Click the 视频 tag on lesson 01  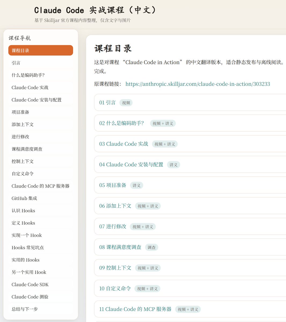tap(126, 103)
